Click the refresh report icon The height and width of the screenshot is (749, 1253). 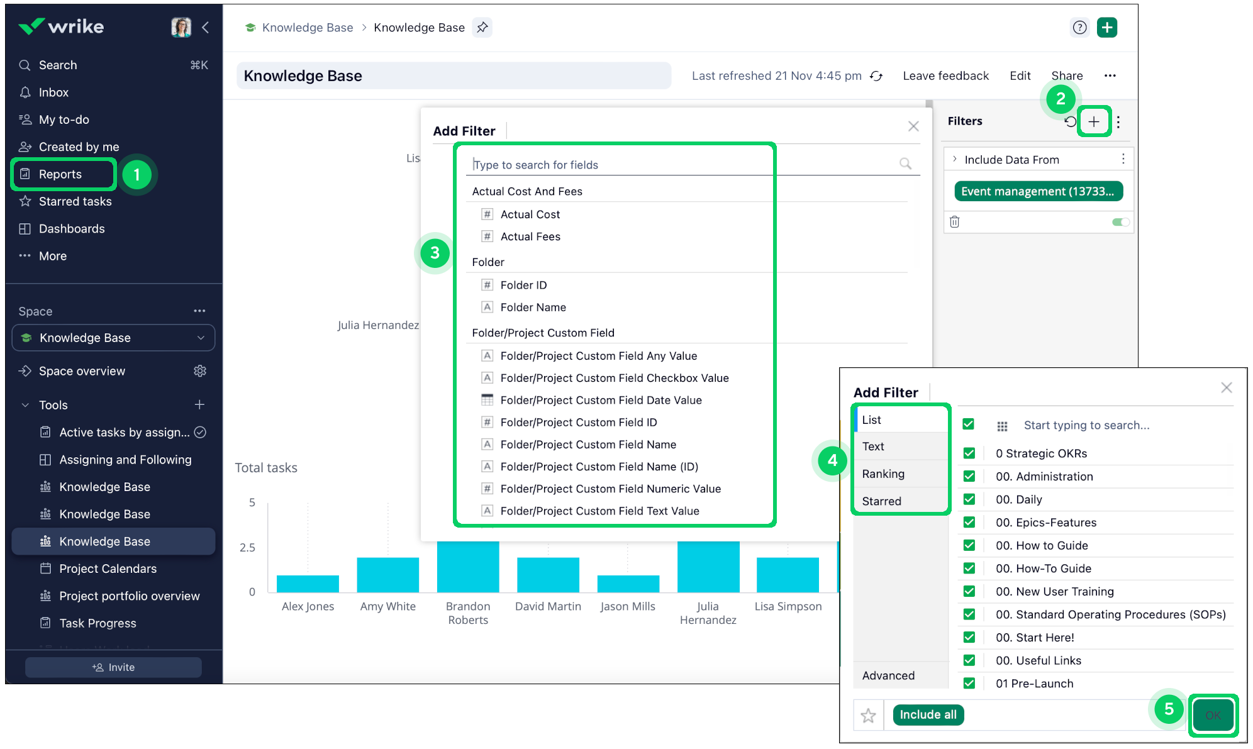pyautogui.click(x=876, y=76)
